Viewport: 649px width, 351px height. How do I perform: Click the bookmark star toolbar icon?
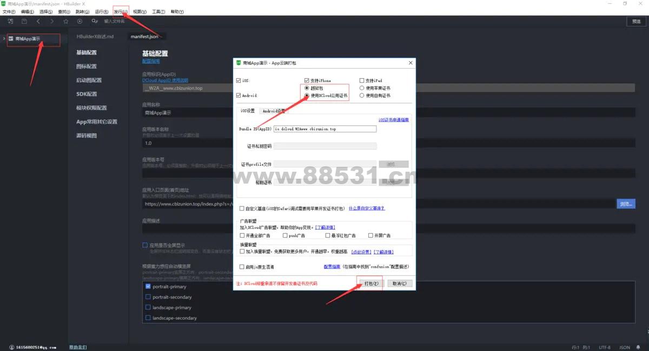click(66, 21)
